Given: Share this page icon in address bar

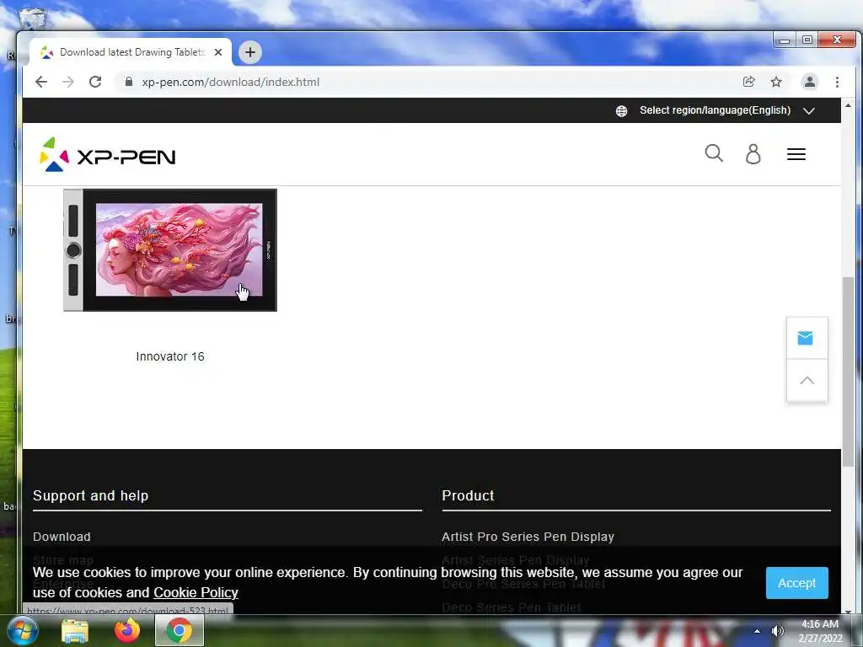Looking at the screenshot, I should [748, 82].
